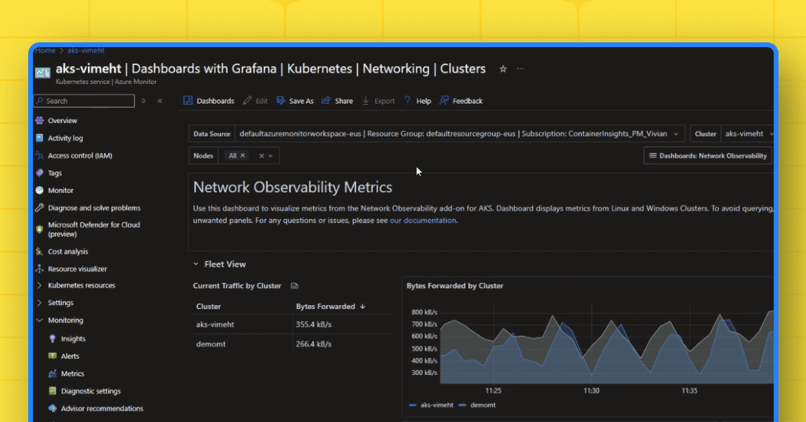Click the Metrics chart icon
This screenshot has width=806, height=422.
point(53,374)
